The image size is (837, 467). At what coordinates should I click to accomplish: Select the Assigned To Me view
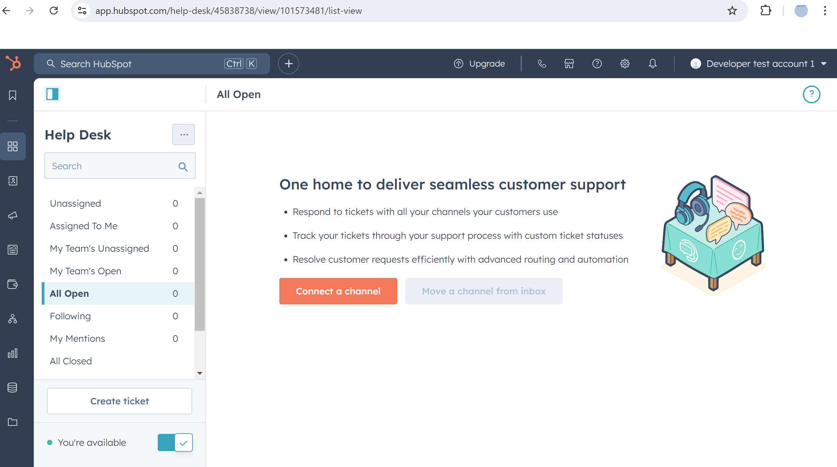[84, 226]
